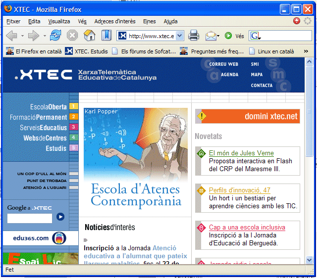Click the Stop loading icon

tap(72, 35)
